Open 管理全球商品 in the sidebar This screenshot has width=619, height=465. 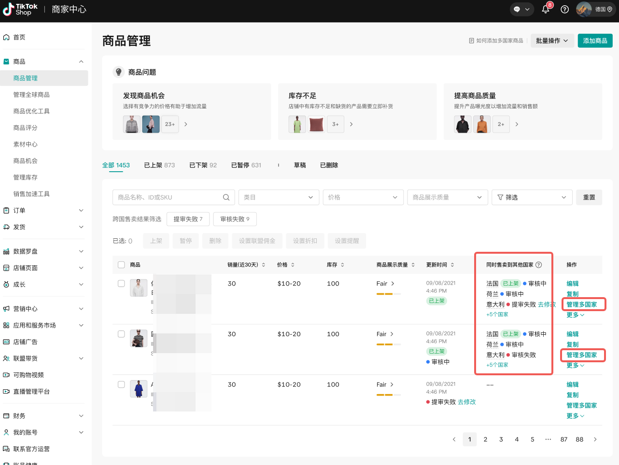tap(31, 95)
